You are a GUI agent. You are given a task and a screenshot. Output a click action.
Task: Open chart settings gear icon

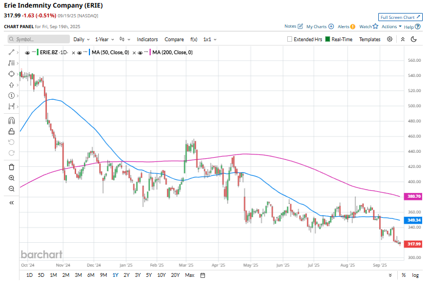tap(390, 39)
